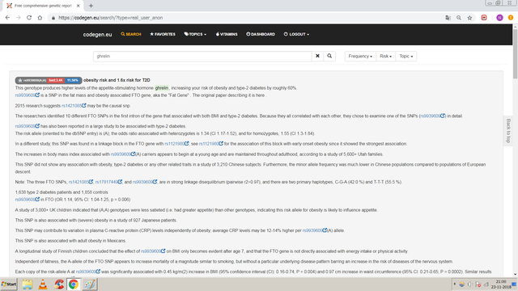Open the second rs1121980 link after 'see'

pyautogui.click(x=209, y=144)
